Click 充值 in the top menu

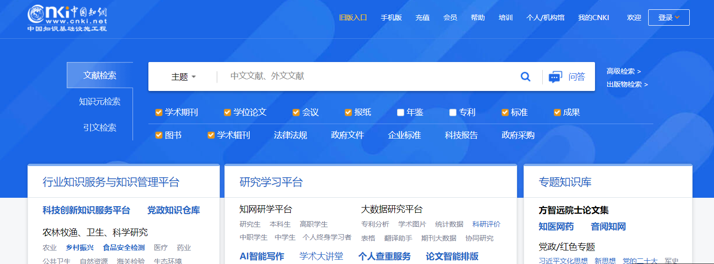pyautogui.click(x=422, y=18)
